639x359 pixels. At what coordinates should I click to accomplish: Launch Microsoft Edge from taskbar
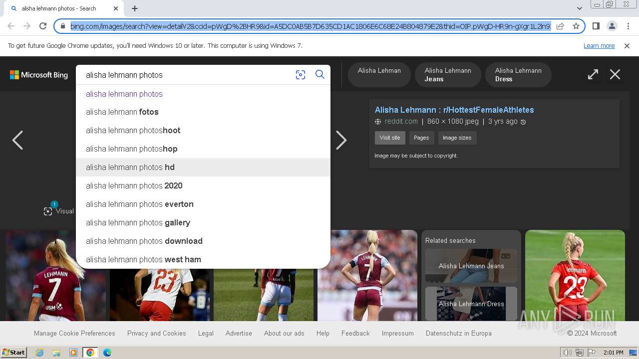[x=107, y=353]
